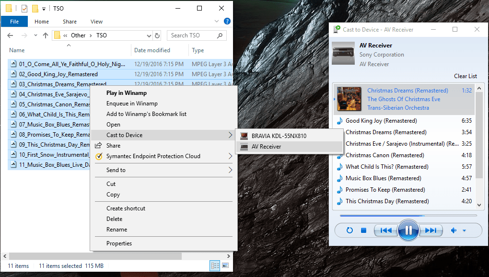Expand the ribbon with the chevron
Screen dimensions: 489x277
click(217, 21)
